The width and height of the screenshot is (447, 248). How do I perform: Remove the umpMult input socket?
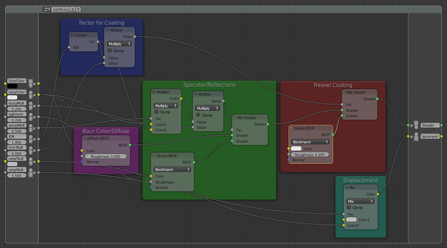click(35, 173)
